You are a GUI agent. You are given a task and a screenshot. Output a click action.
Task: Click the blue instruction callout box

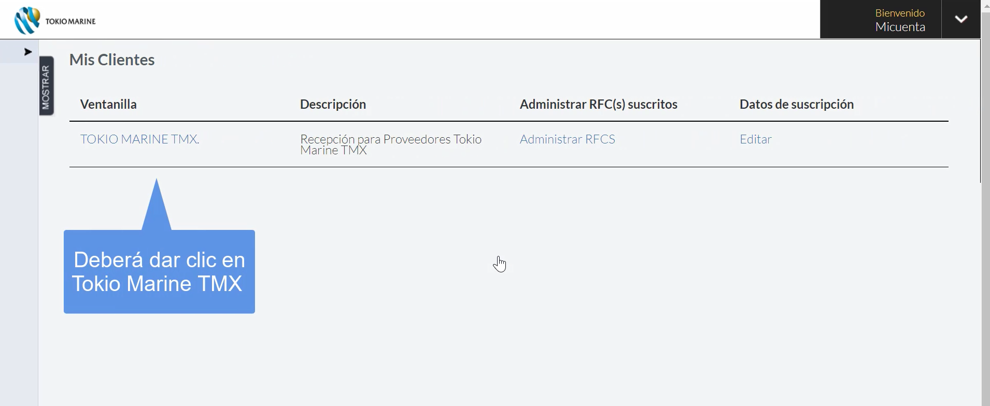point(159,271)
